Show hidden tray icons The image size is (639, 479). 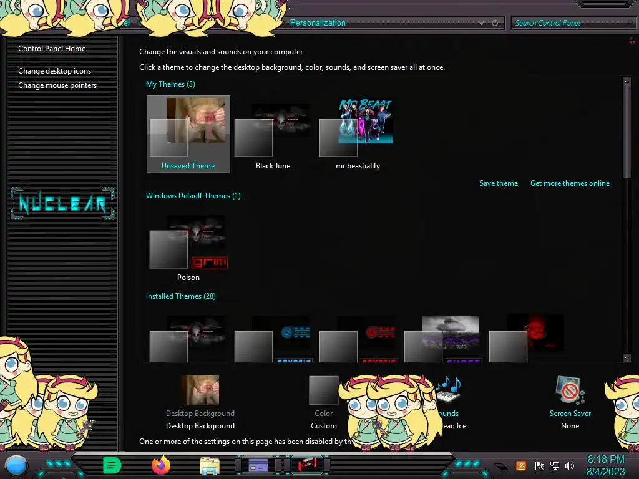pyautogui.click(x=502, y=467)
